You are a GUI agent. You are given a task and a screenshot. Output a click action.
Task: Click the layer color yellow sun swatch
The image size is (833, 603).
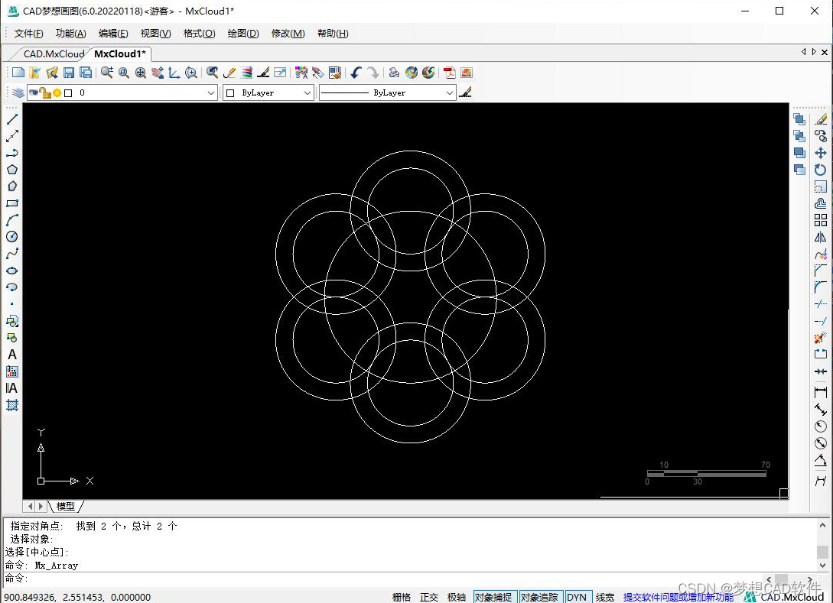tap(57, 93)
